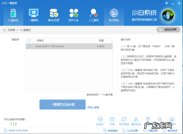This screenshot has width=183, height=134.
Task: Click the star wand personalization icon
Action: pyautogui.click(x=160, y=119)
